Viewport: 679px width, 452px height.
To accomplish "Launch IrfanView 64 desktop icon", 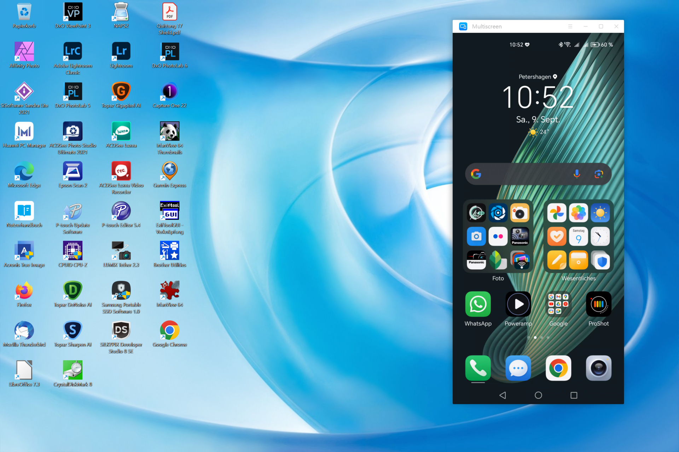I will point(169,291).
